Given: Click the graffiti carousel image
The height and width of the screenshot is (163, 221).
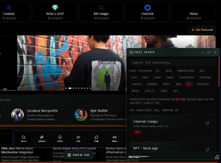Looking at the screenshot, I should tap(72, 63).
